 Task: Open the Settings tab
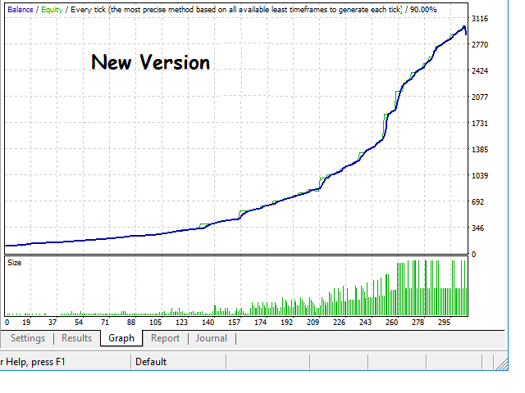pyautogui.click(x=28, y=338)
